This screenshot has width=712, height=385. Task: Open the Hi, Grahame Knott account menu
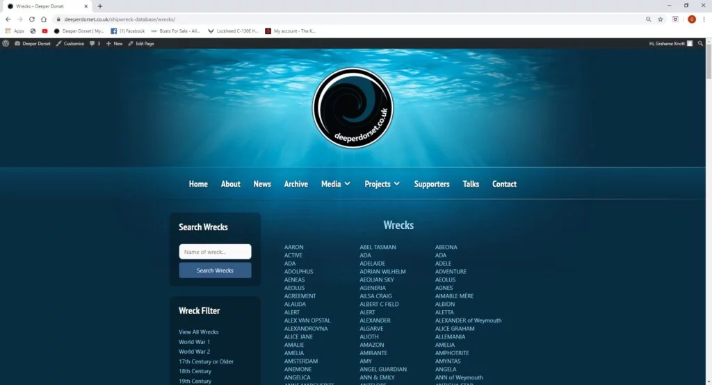tap(671, 44)
